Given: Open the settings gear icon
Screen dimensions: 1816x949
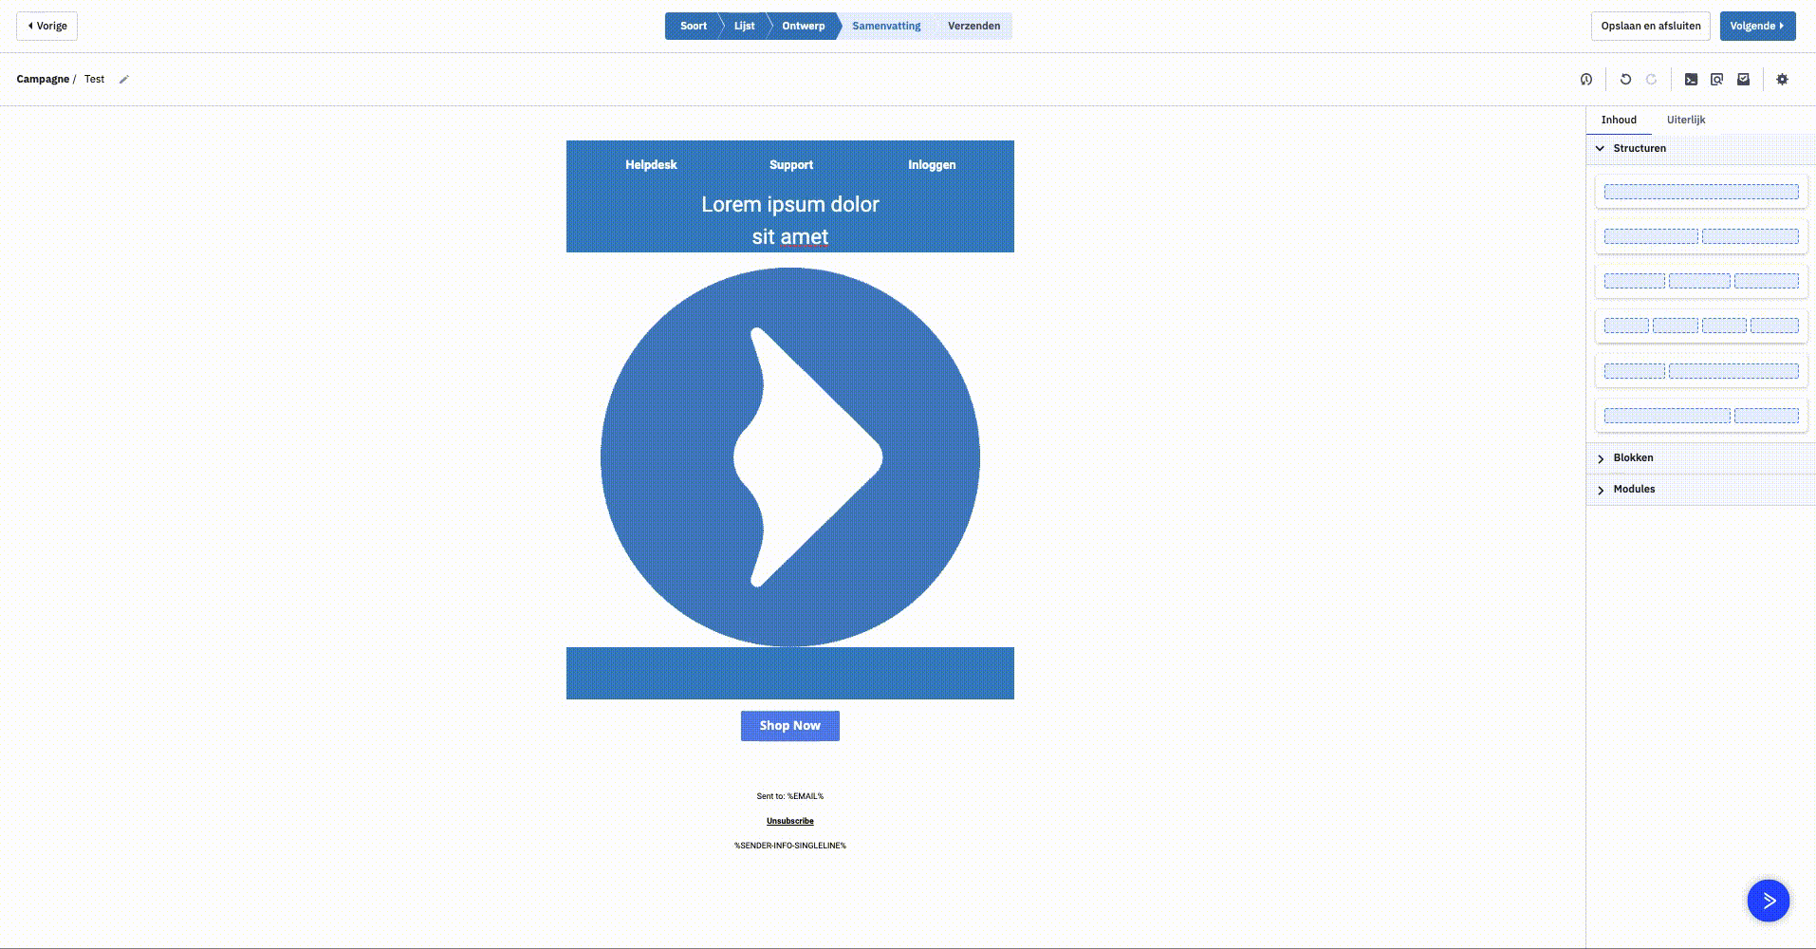Looking at the screenshot, I should click(1782, 80).
